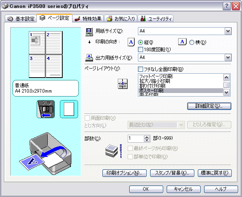Screen dimensions: 242x197
Task: Click the layout list scroll up arrow
Action: [x=226, y=78]
